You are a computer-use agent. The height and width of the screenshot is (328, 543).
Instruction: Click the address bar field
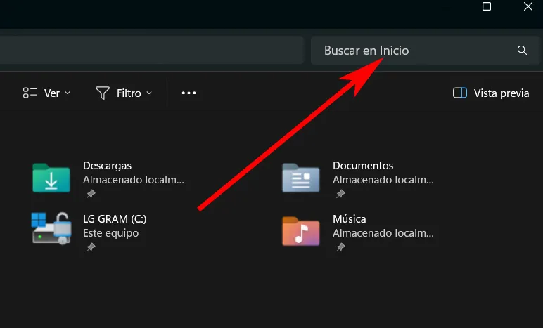(x=152, y=51)
